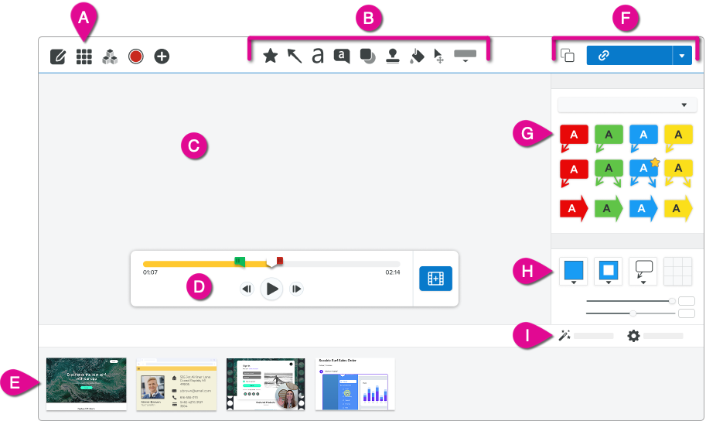Click the green selection start marker
Image resolution: width=706 pixels, height=421 pixels.
[x=240, y=262]
